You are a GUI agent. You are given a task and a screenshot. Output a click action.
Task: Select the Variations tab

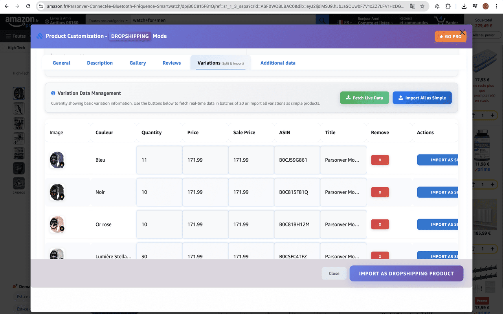(x=220, y=63)
